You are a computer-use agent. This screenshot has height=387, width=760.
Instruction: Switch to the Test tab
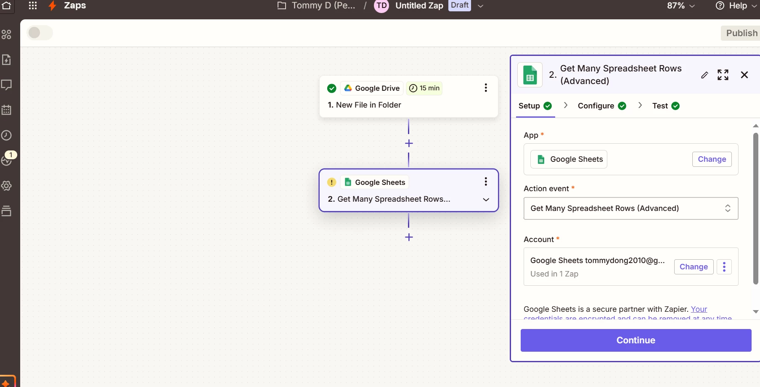click(x=666, y=106)
